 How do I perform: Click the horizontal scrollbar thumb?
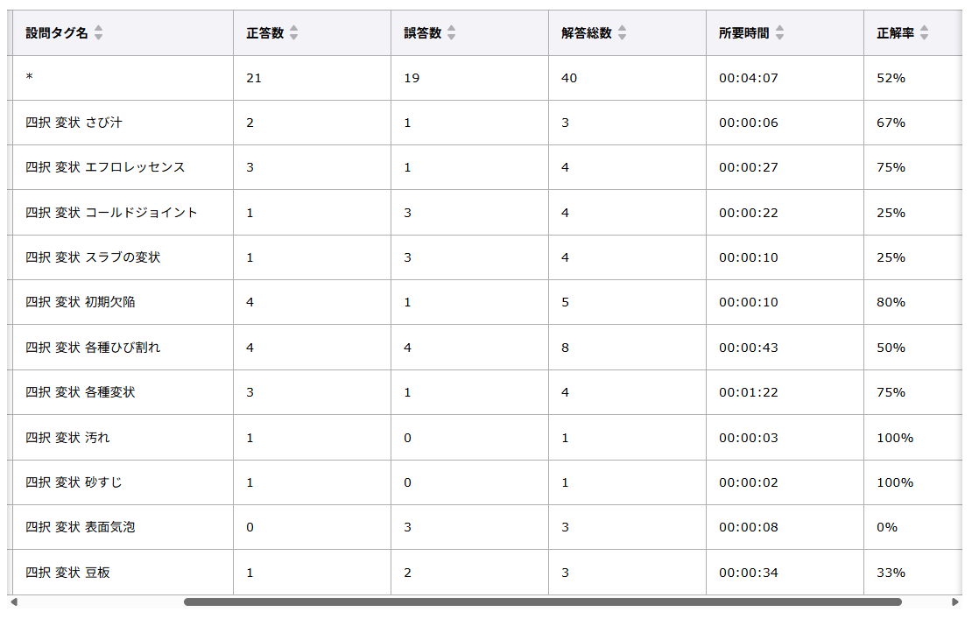tap(543, 602)
